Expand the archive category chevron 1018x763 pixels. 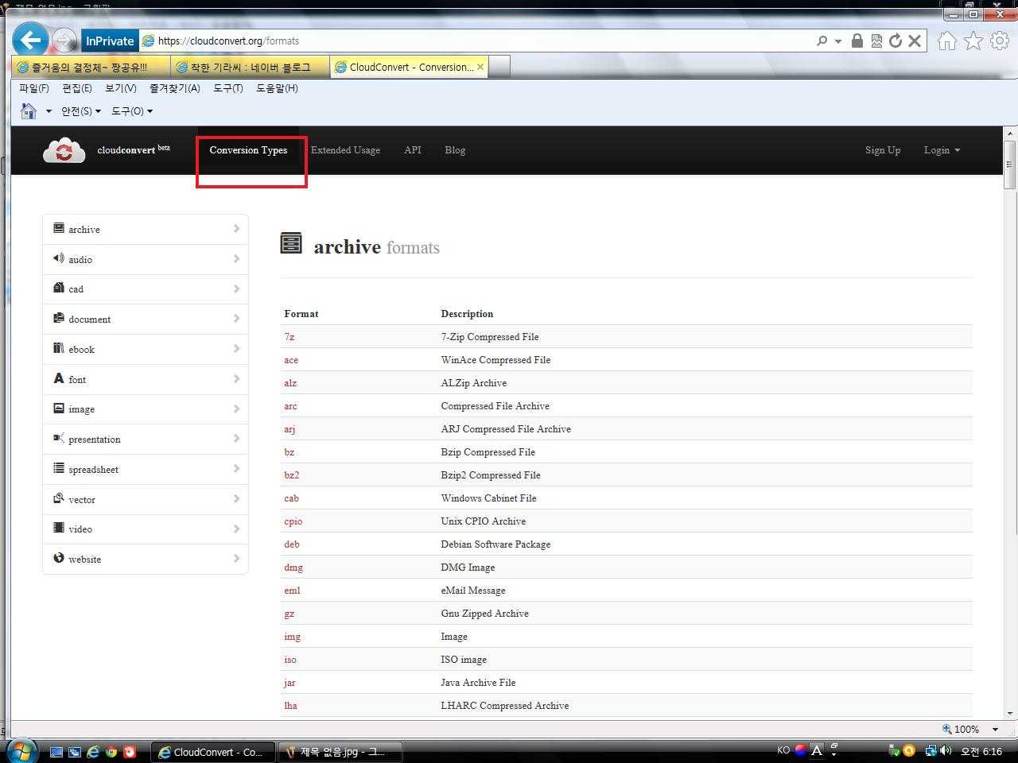click(236, 229)
